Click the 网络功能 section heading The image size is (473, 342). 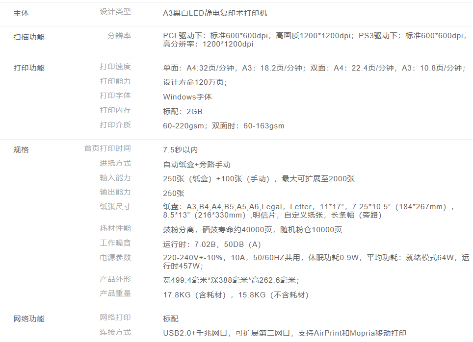click(x=29, y=319)
